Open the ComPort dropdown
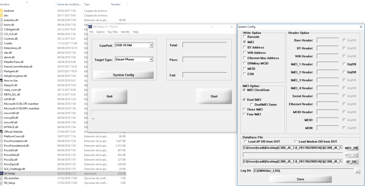The width and height of the screenshot is (365, 186). [151, 45]
